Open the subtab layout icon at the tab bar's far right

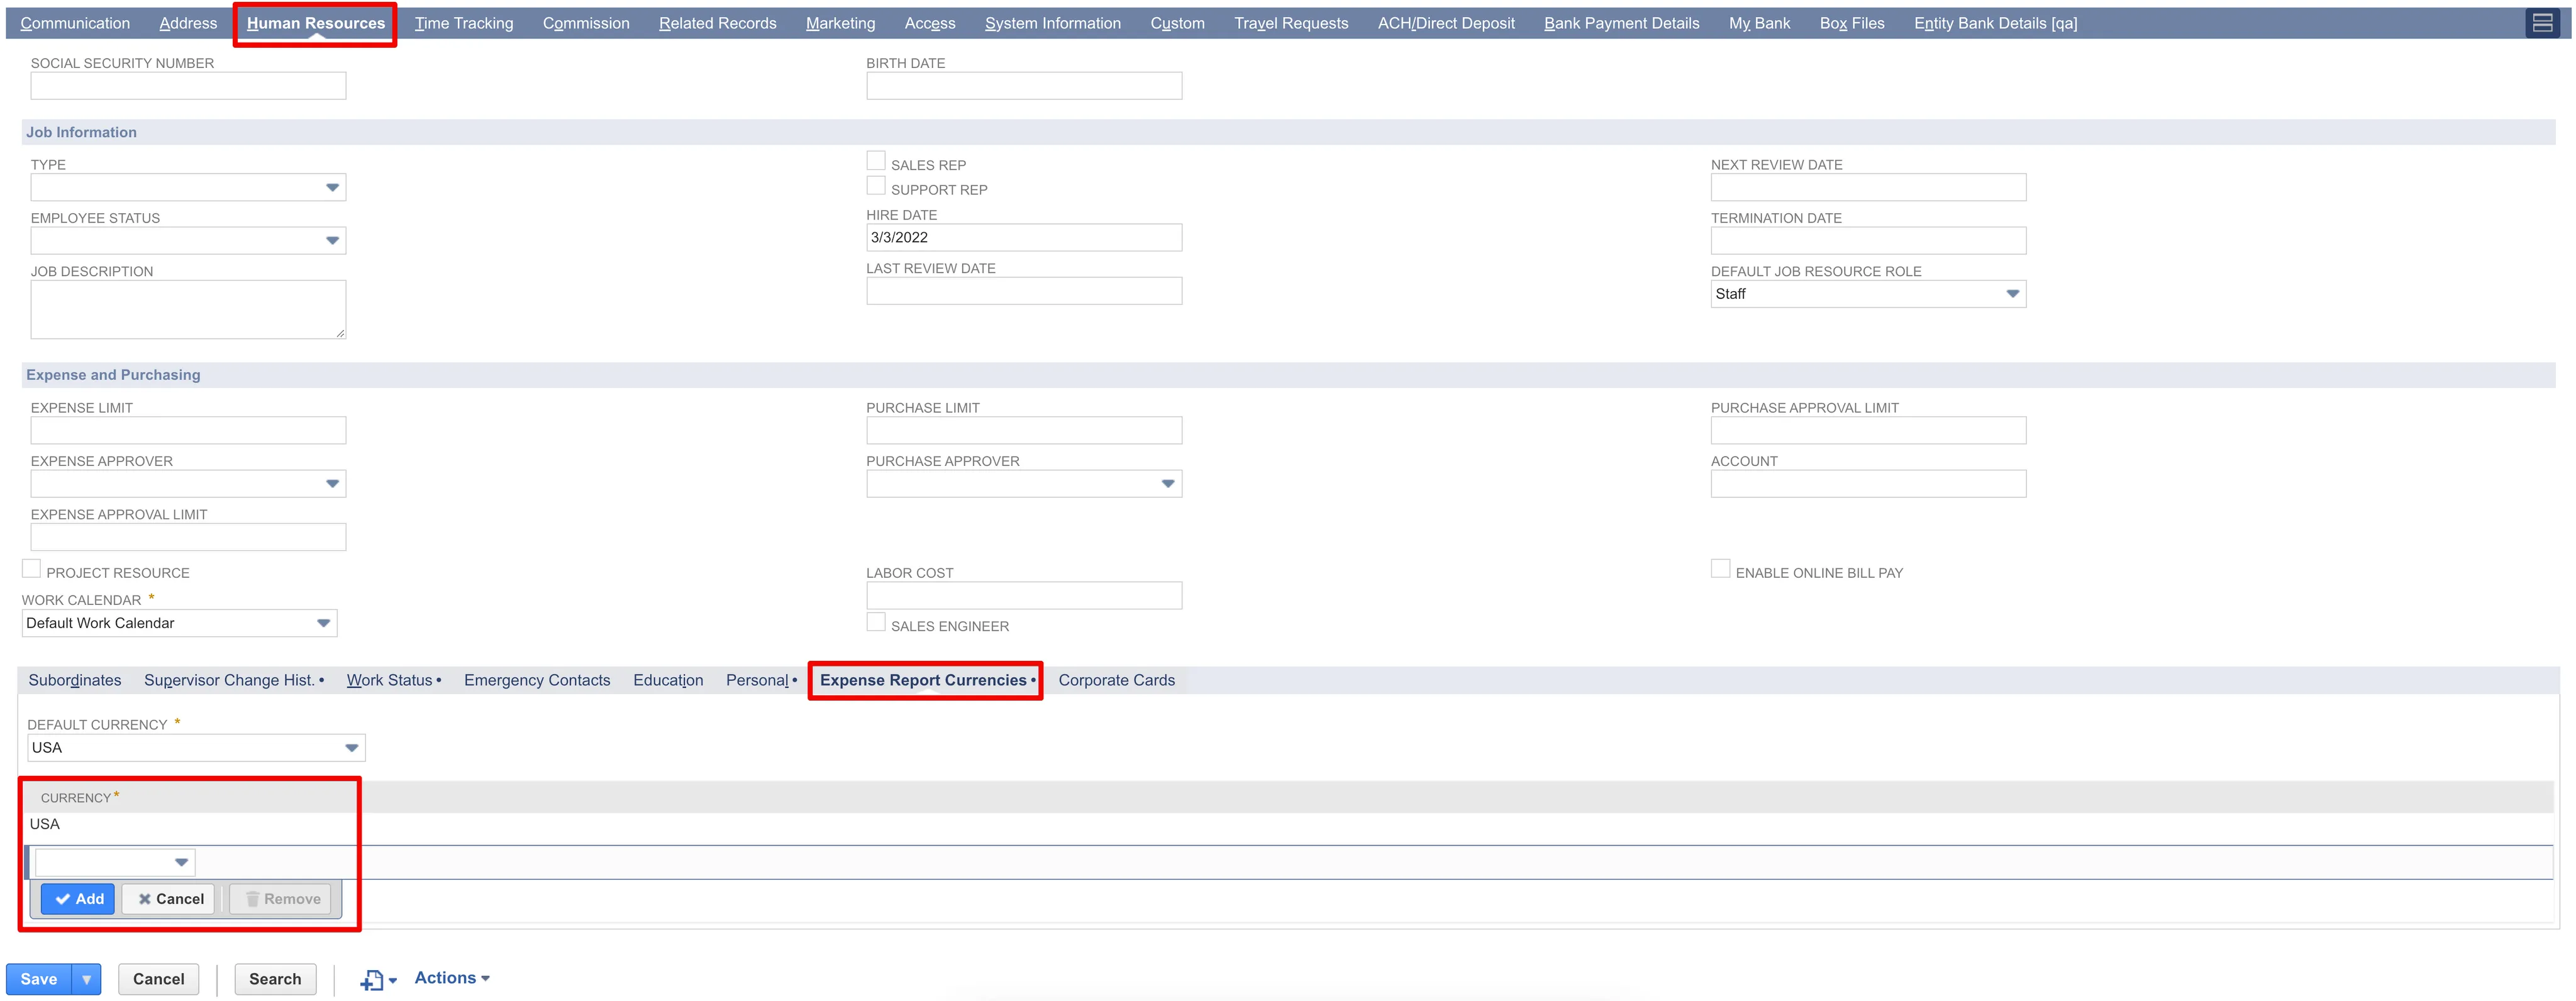[x=2542, y=23]
